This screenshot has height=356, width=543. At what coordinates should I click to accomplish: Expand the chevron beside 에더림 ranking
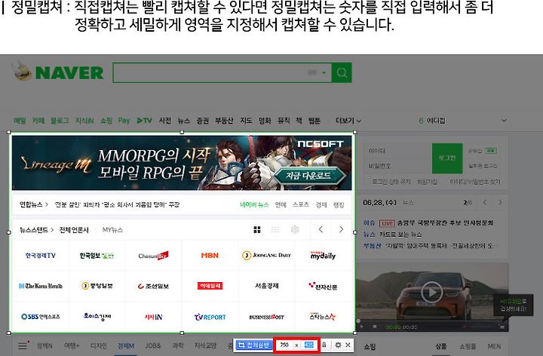[504, 121]
